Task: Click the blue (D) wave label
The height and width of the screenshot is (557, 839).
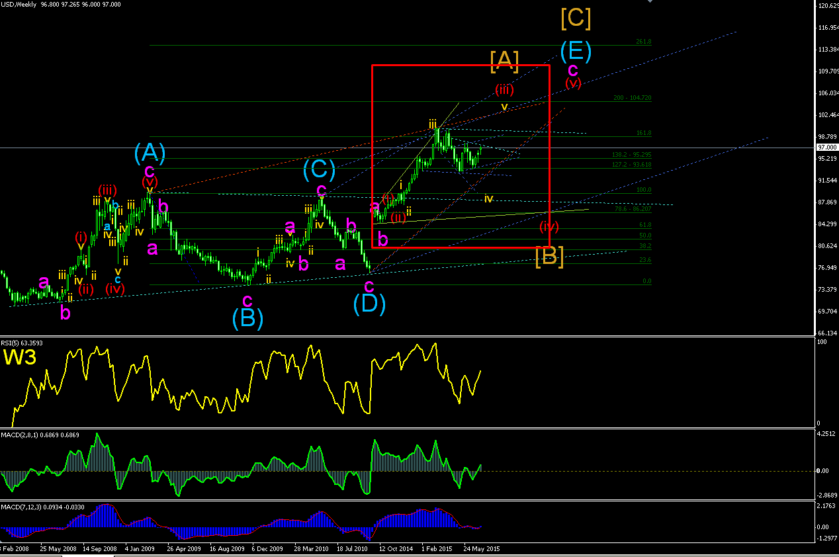Action: pyautogui.click(x=369, y=303)
